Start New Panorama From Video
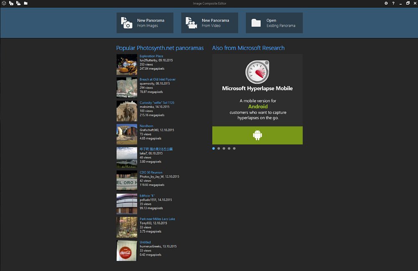Screen dimensions: 418x271 click(209, 23)
